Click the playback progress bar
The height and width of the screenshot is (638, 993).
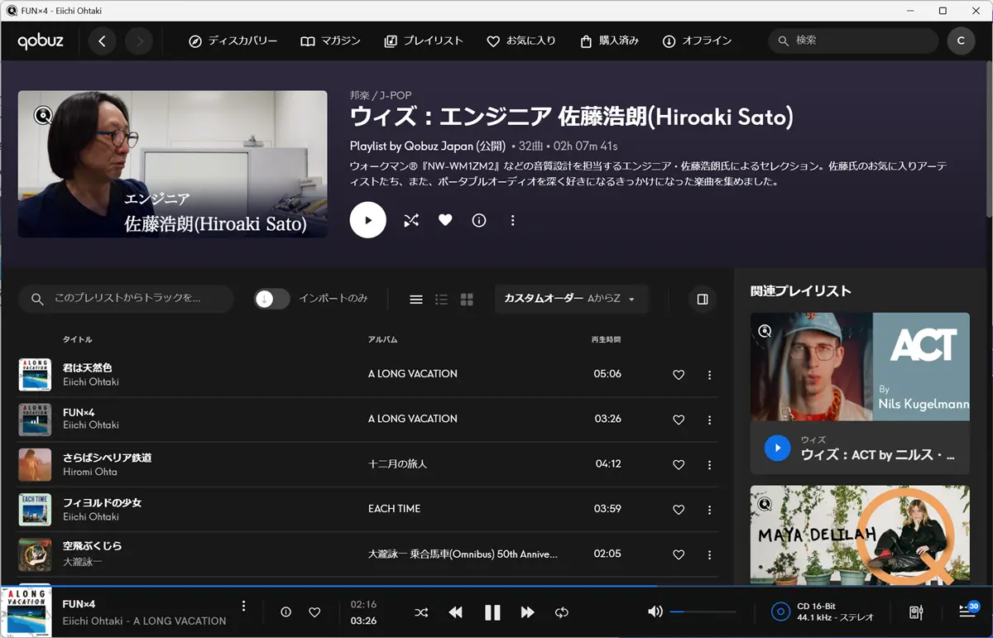[x=496, y=586]
